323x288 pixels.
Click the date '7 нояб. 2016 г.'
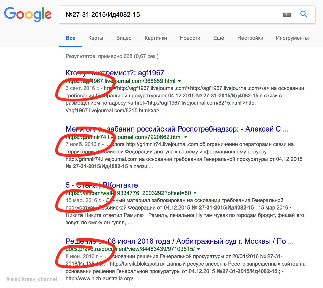click(83, 144)
